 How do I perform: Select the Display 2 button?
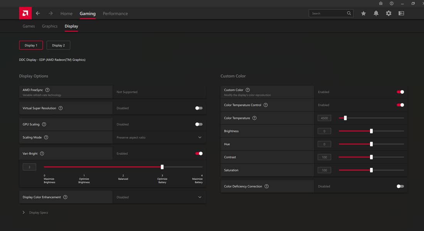pyautogui.click(x=58, y=45)
